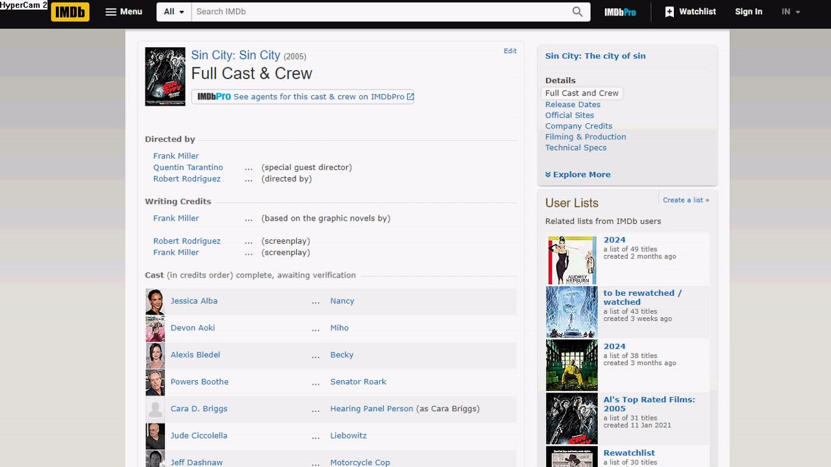Image resolution: width=831 pixels, height=467 pixels.
Task: Open the Liebowitz character link
Action: click(x=349, y=435)
